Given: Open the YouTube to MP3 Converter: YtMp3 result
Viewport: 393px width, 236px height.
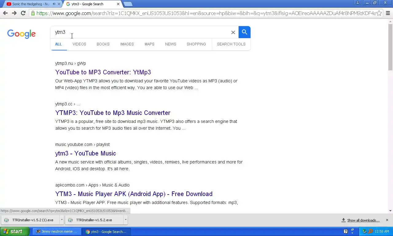Looking at the screenshot, I should (103, 72).
